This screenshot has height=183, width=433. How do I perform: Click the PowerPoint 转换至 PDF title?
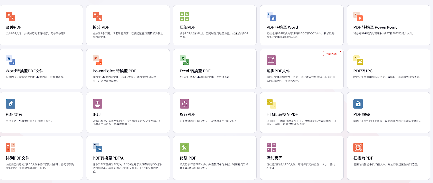pos(114,71)
